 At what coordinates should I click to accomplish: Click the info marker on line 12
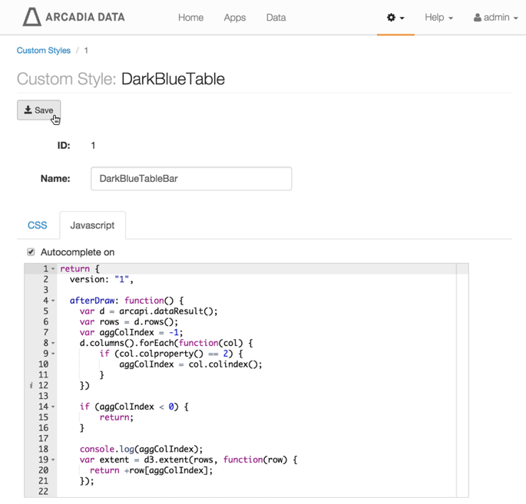[x=31, y=386]
